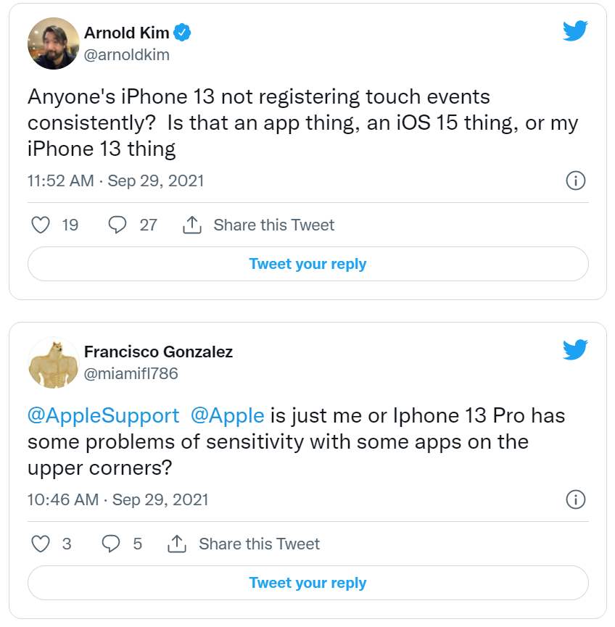Open the @AppleSupport mention link
The image size is (615, 627).
(x=103, y=416)
